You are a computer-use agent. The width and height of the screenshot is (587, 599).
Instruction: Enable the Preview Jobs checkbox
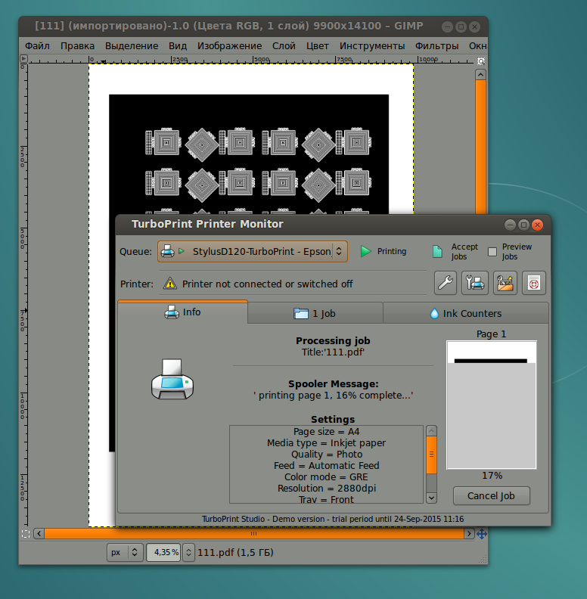tap(492, 252)
